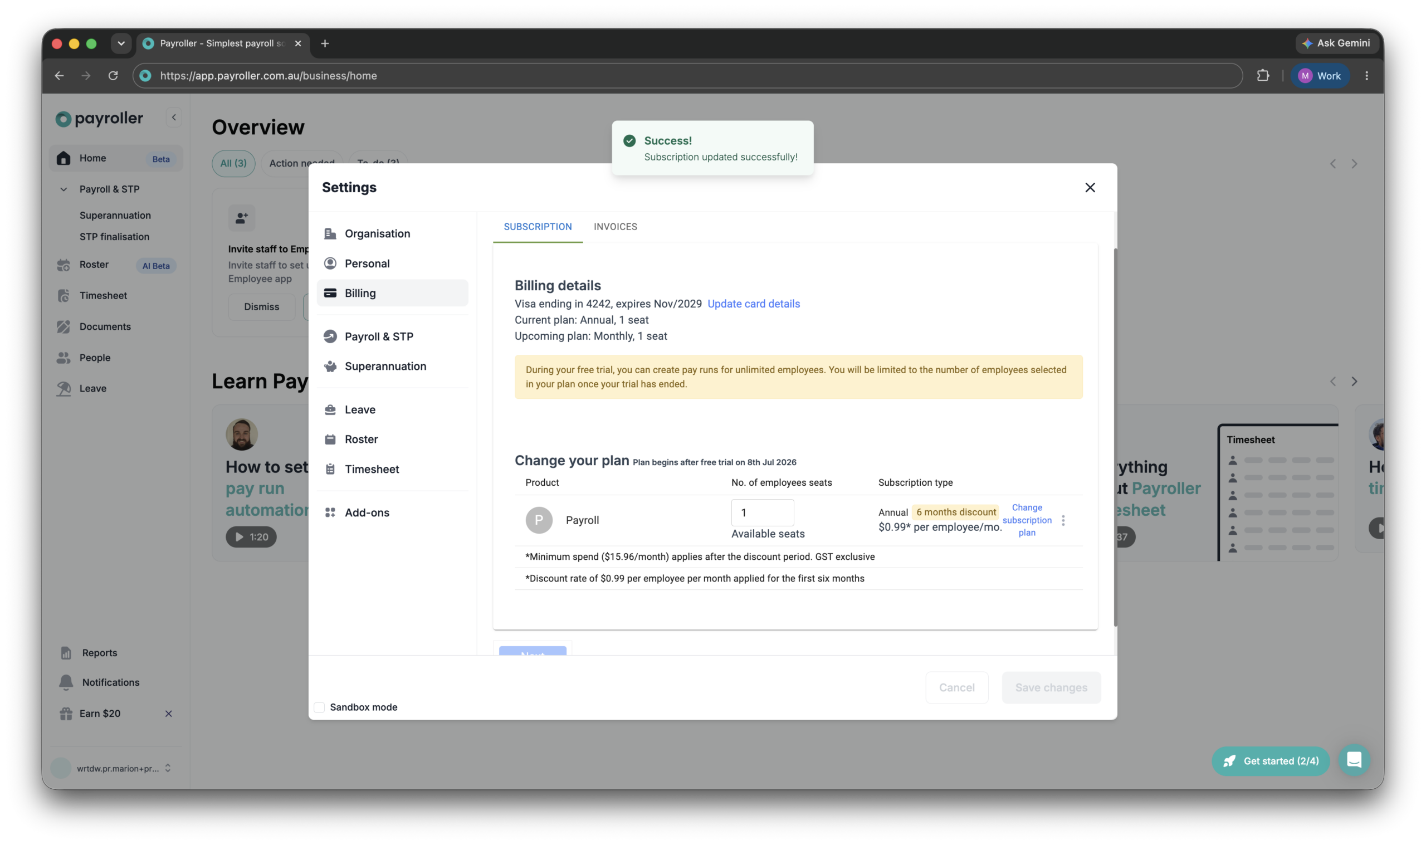This screenshot has height=845, width=1426.
Task: Open the Get started (2/4) checklist
Action: pos(1270,760)
